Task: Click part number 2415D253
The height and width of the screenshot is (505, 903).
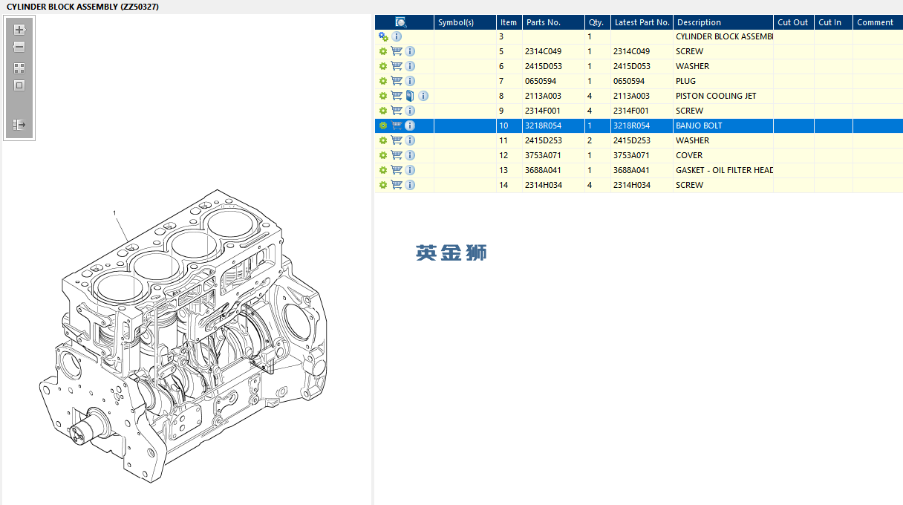Action: [543, 140]
